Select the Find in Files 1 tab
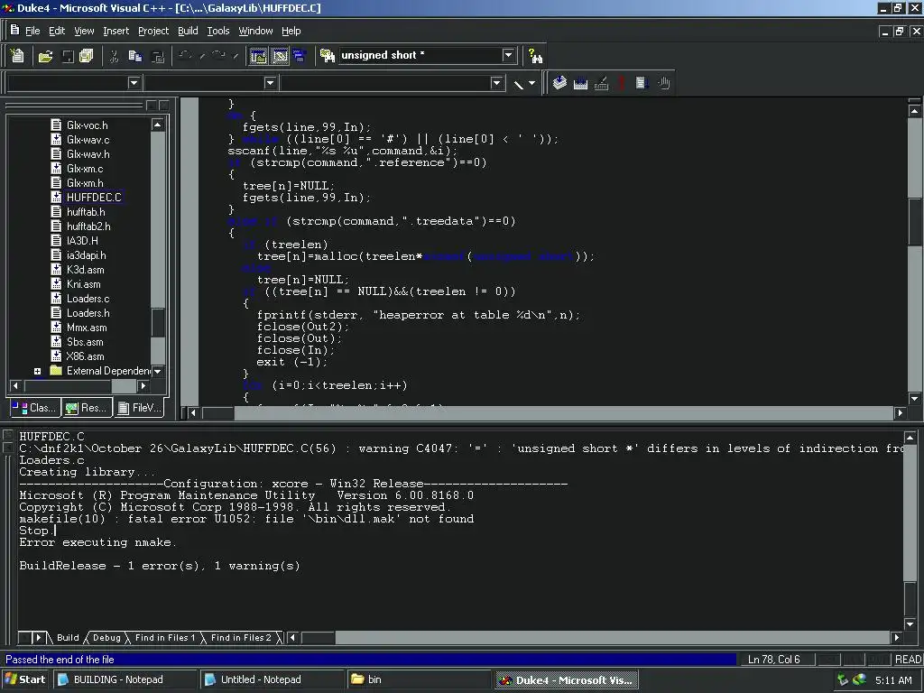The width and height of the screenshot is (924, 693). pyautogui.click(x=164, y=638)
